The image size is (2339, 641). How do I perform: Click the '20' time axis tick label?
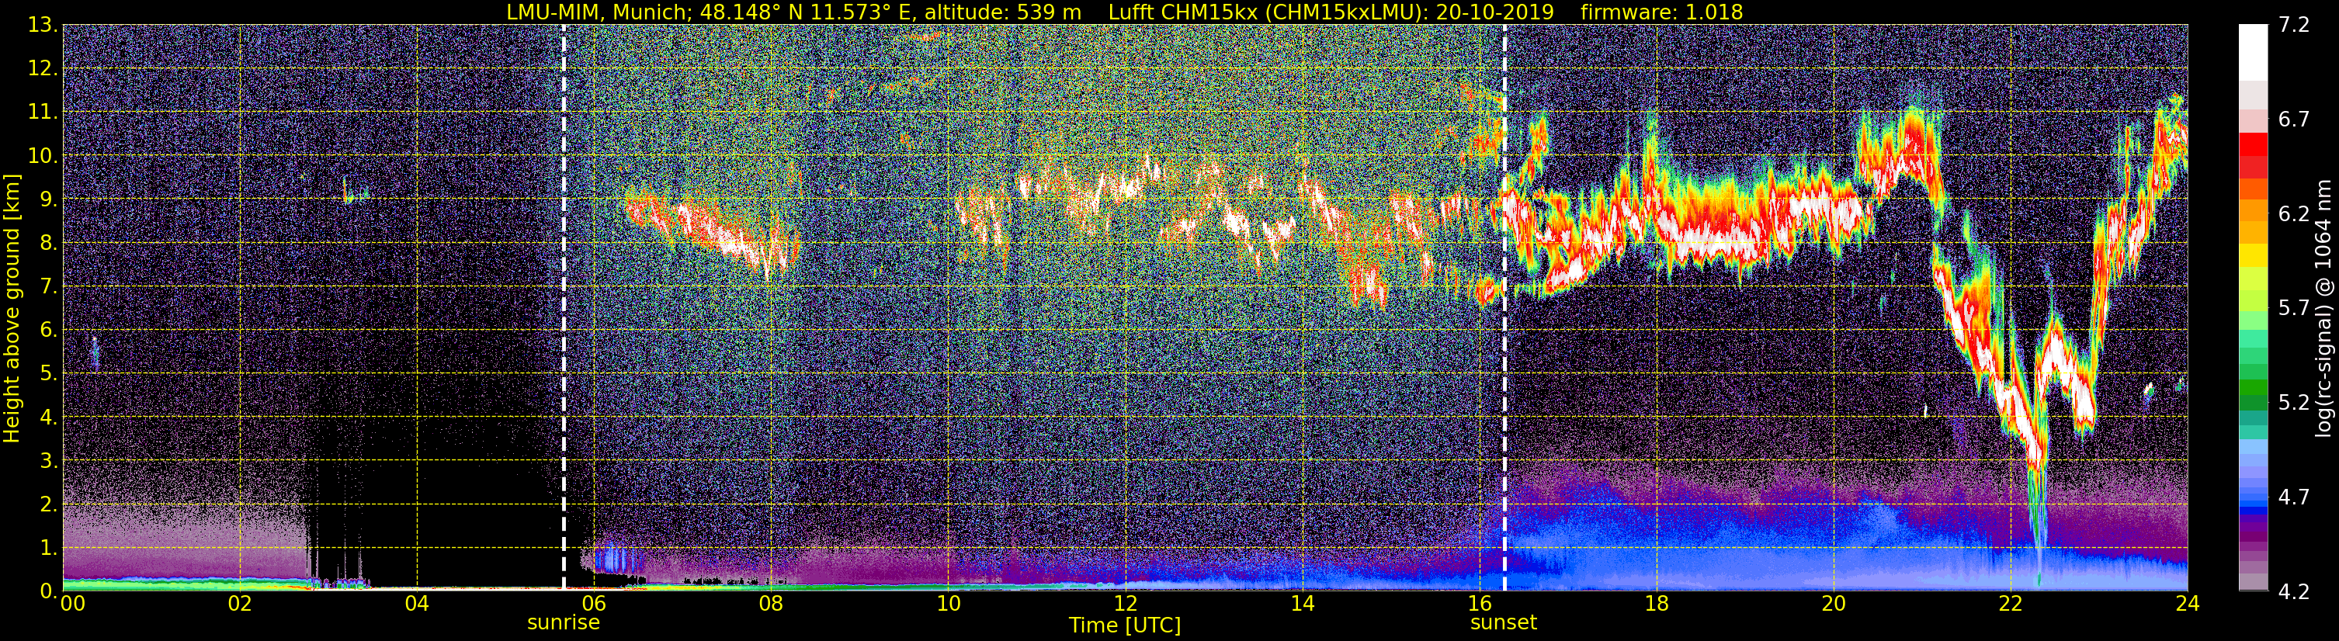[1834, 605]
